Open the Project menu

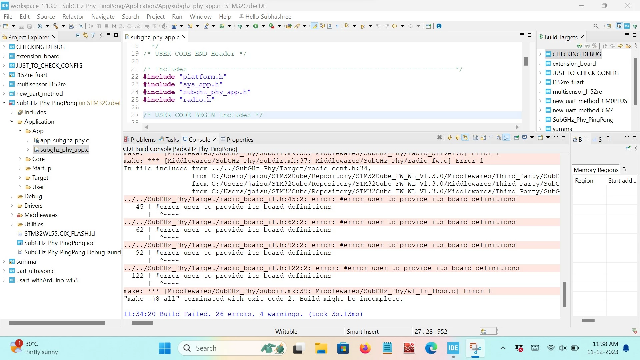pos(156,16)
